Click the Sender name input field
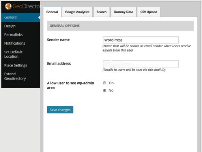202x152 pixels. [x=141, y=40]
